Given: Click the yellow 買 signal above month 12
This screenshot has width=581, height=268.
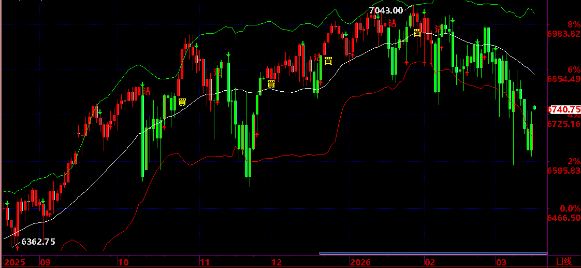Looking at the screenshot, I should (271, 84).
